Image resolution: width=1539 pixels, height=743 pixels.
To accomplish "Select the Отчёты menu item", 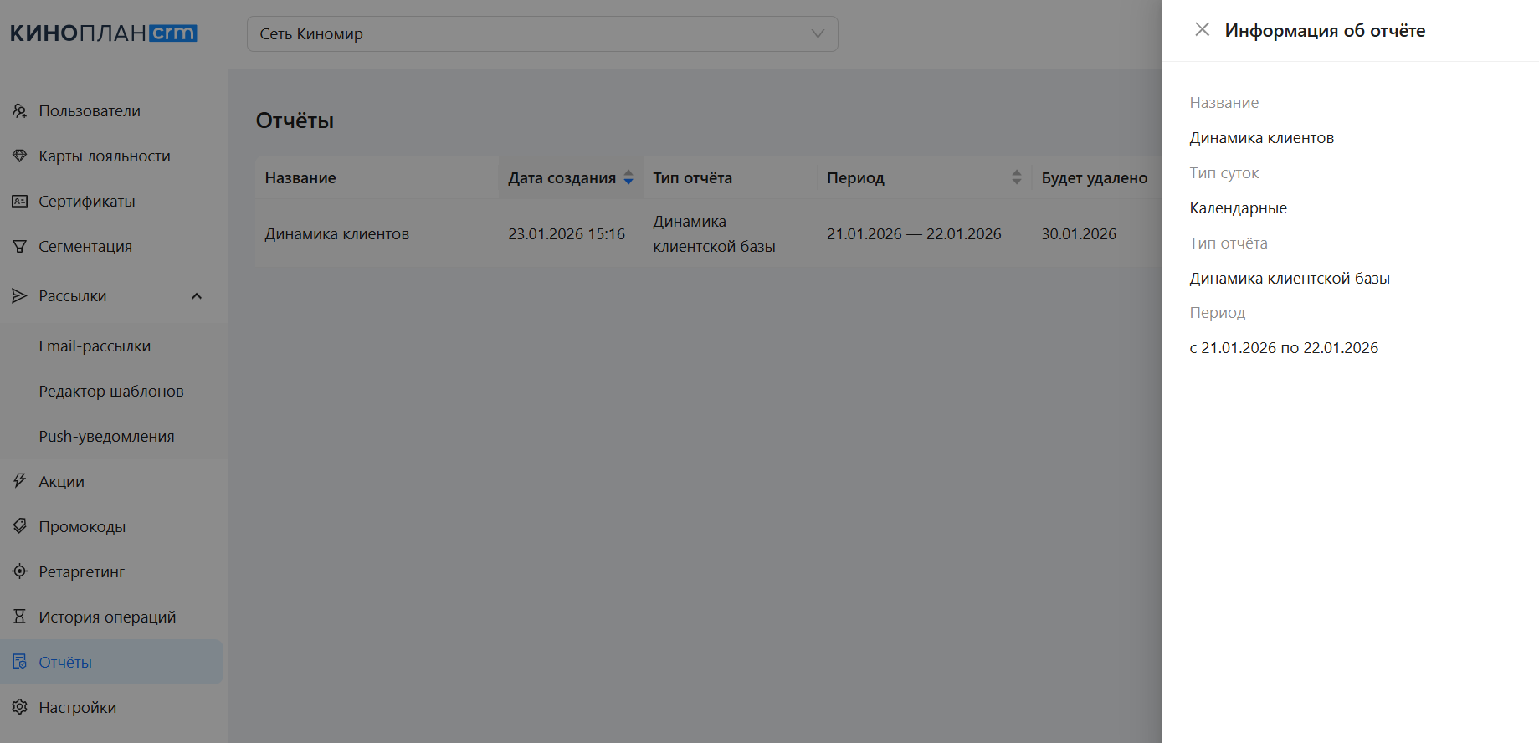I will (65, 662).
